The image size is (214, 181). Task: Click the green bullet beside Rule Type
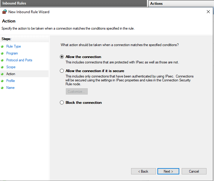(x=2, y=46)
